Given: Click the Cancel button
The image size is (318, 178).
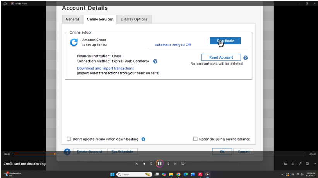Looking at the screenshot, I should point(243,151).
